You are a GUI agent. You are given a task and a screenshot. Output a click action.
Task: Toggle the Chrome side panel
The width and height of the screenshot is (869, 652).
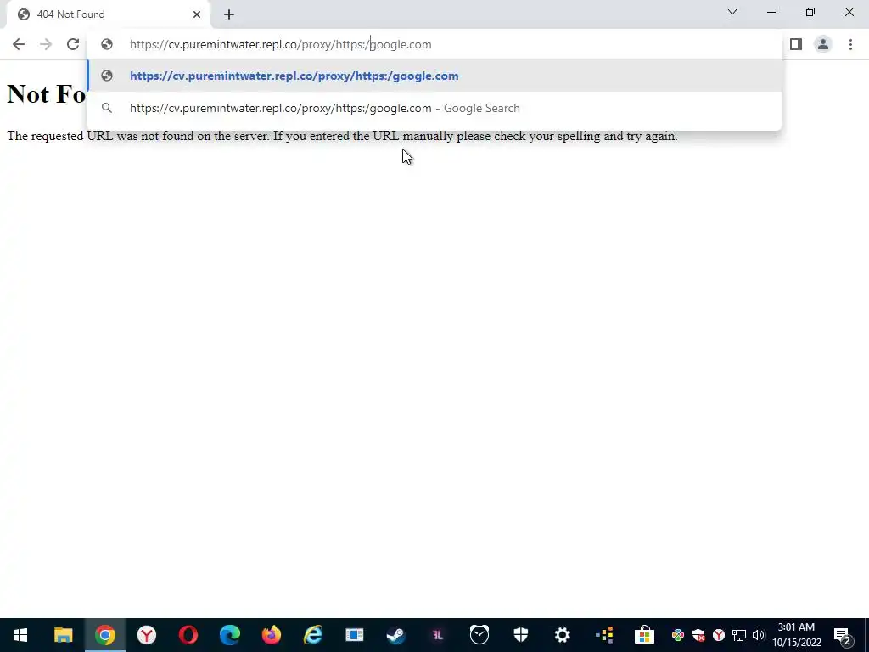(796, 44)
